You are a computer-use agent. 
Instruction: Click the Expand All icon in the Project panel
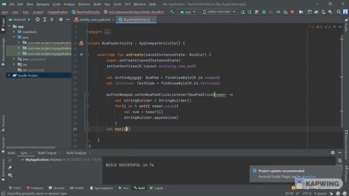tap(45, 20)
